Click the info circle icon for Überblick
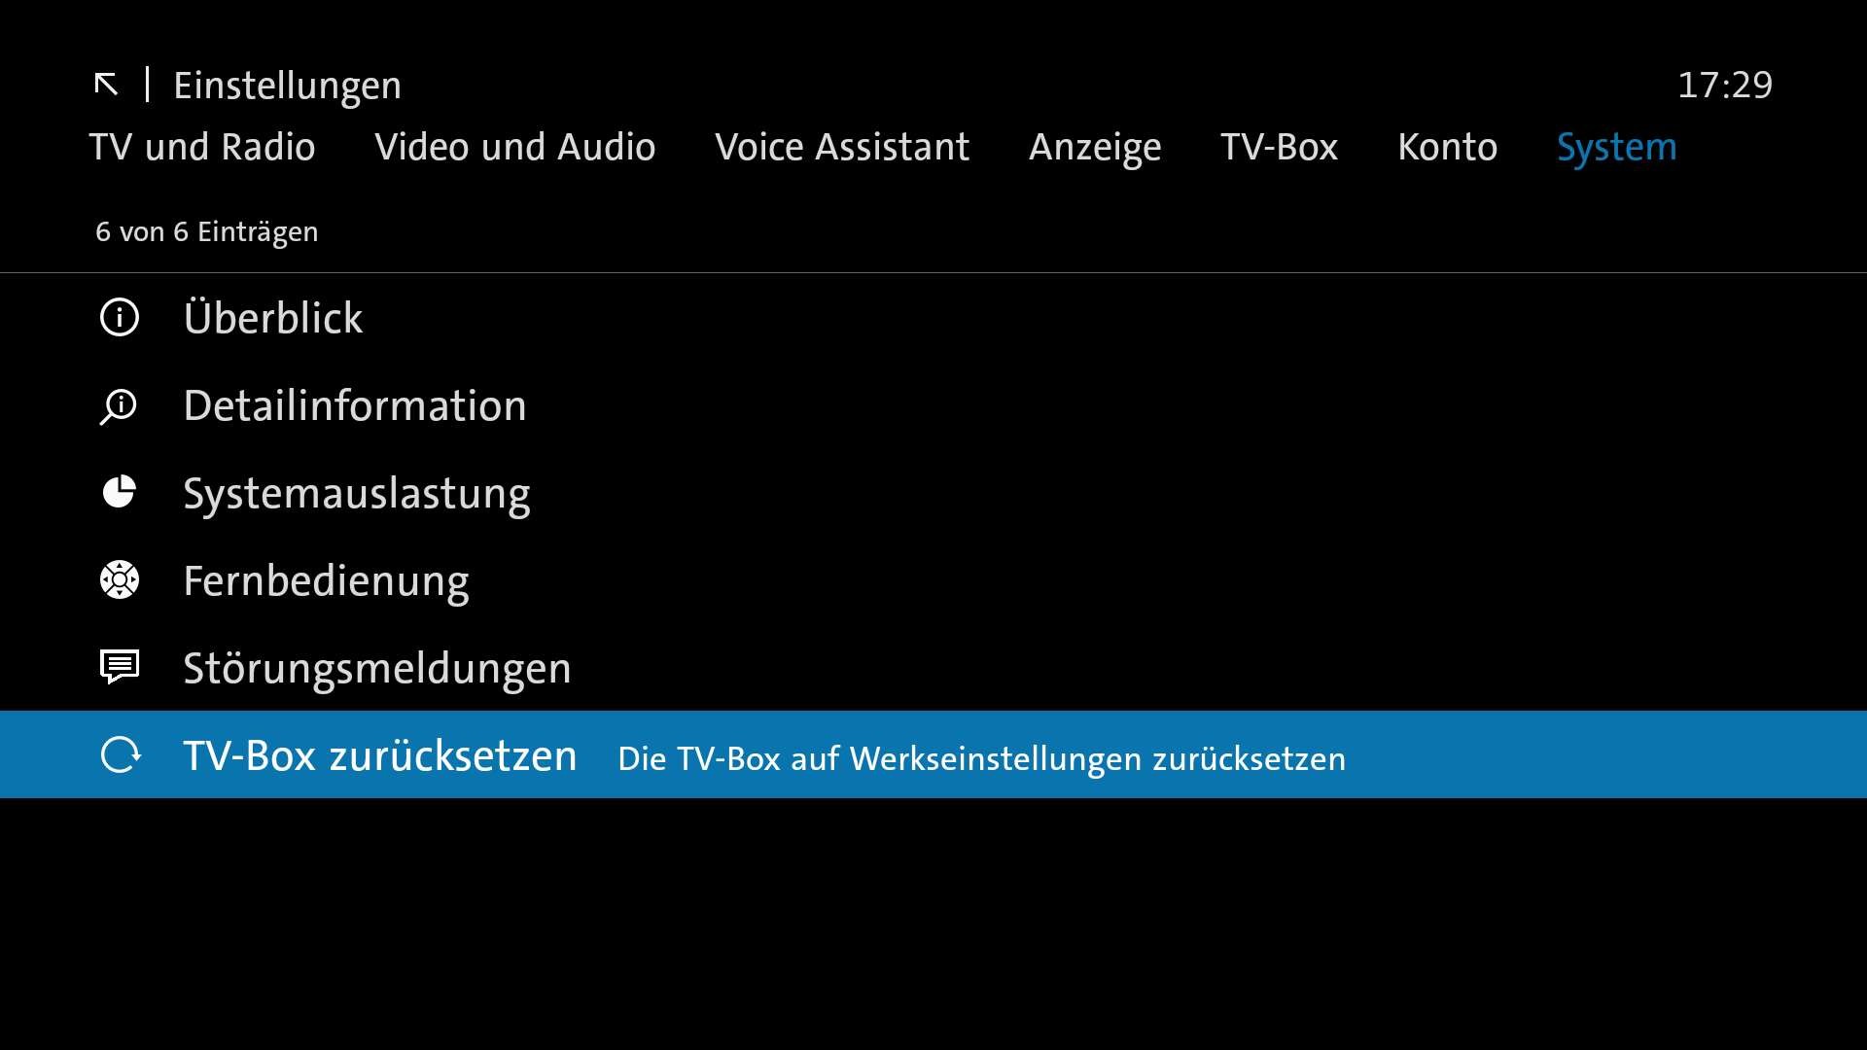 pos(120,318)
